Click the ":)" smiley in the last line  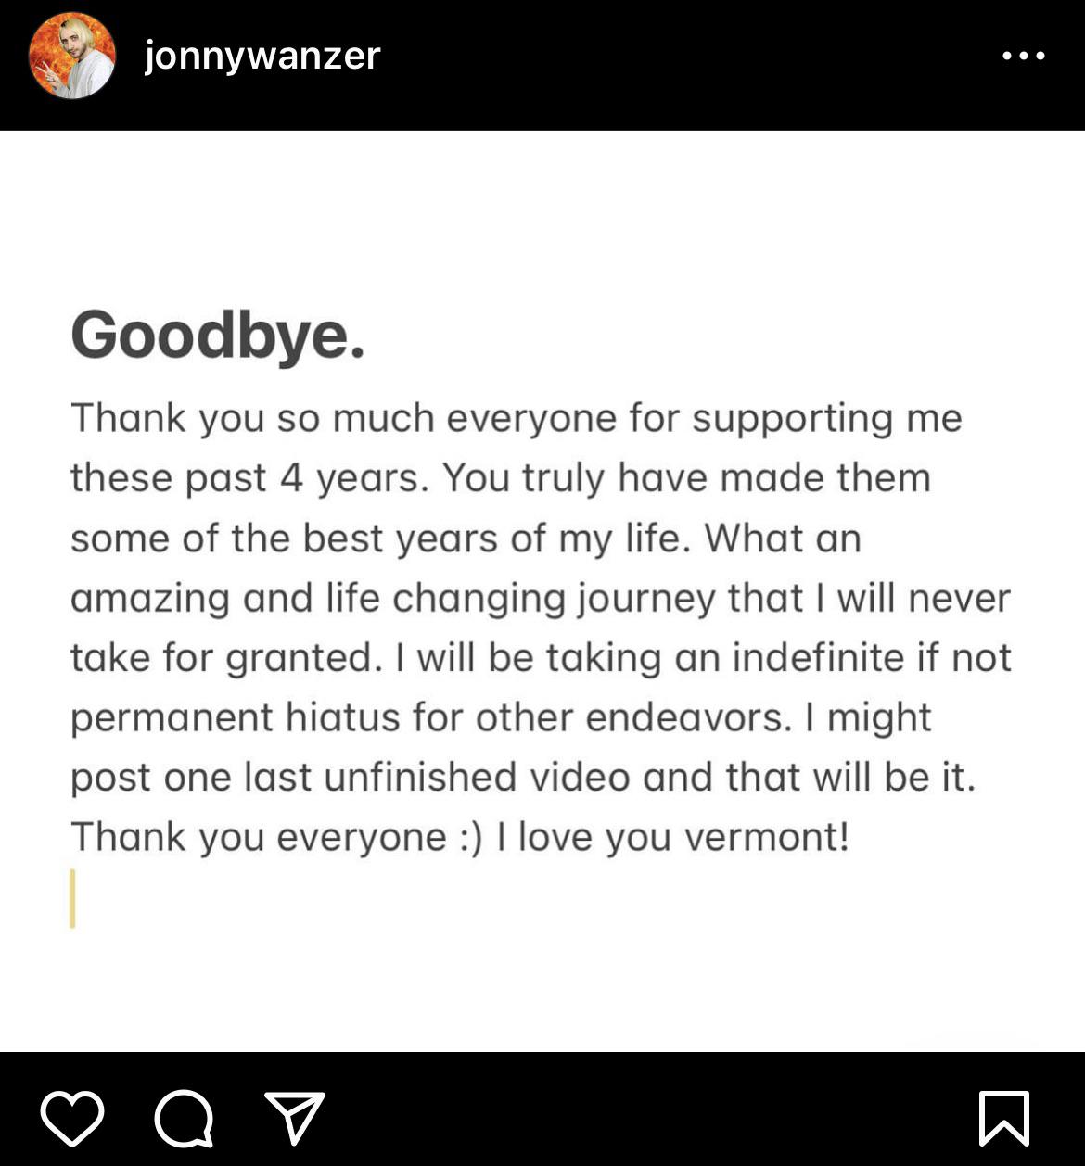(x=471, y=837)
